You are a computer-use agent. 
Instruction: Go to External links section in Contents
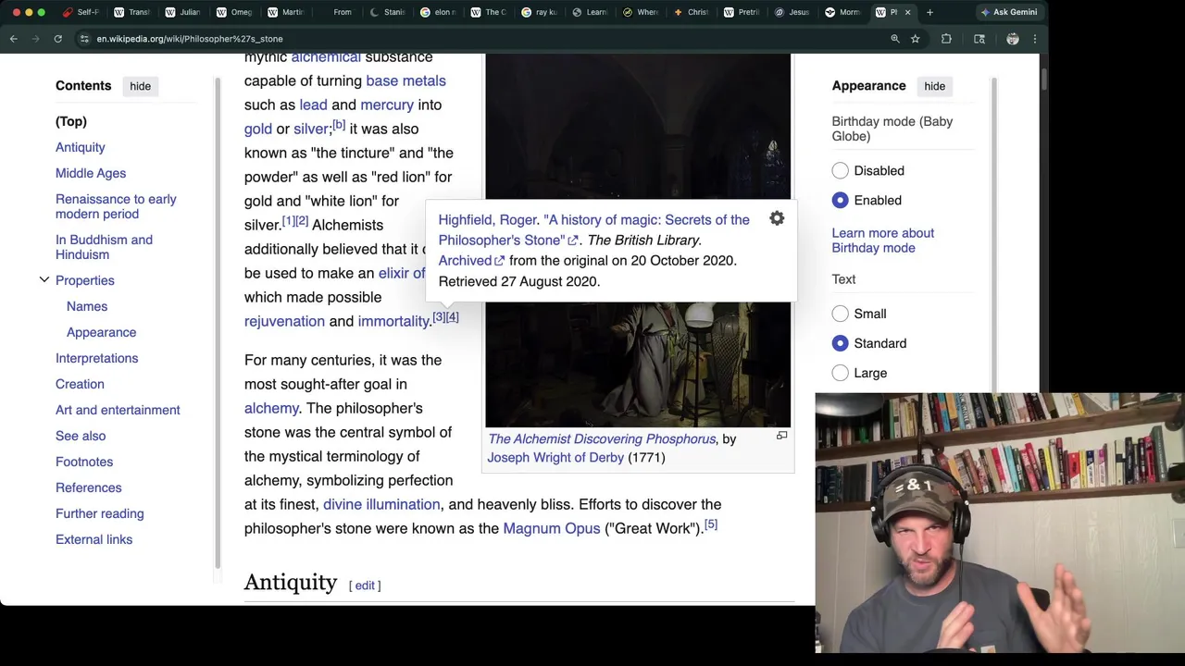click(94, 539)
